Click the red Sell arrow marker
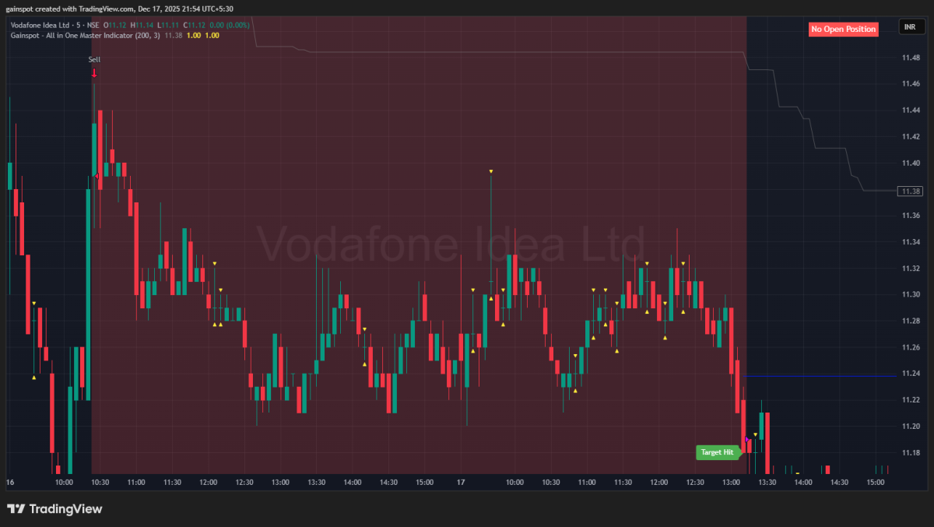This screenshot has width=934, height=527. click(94, 73)
